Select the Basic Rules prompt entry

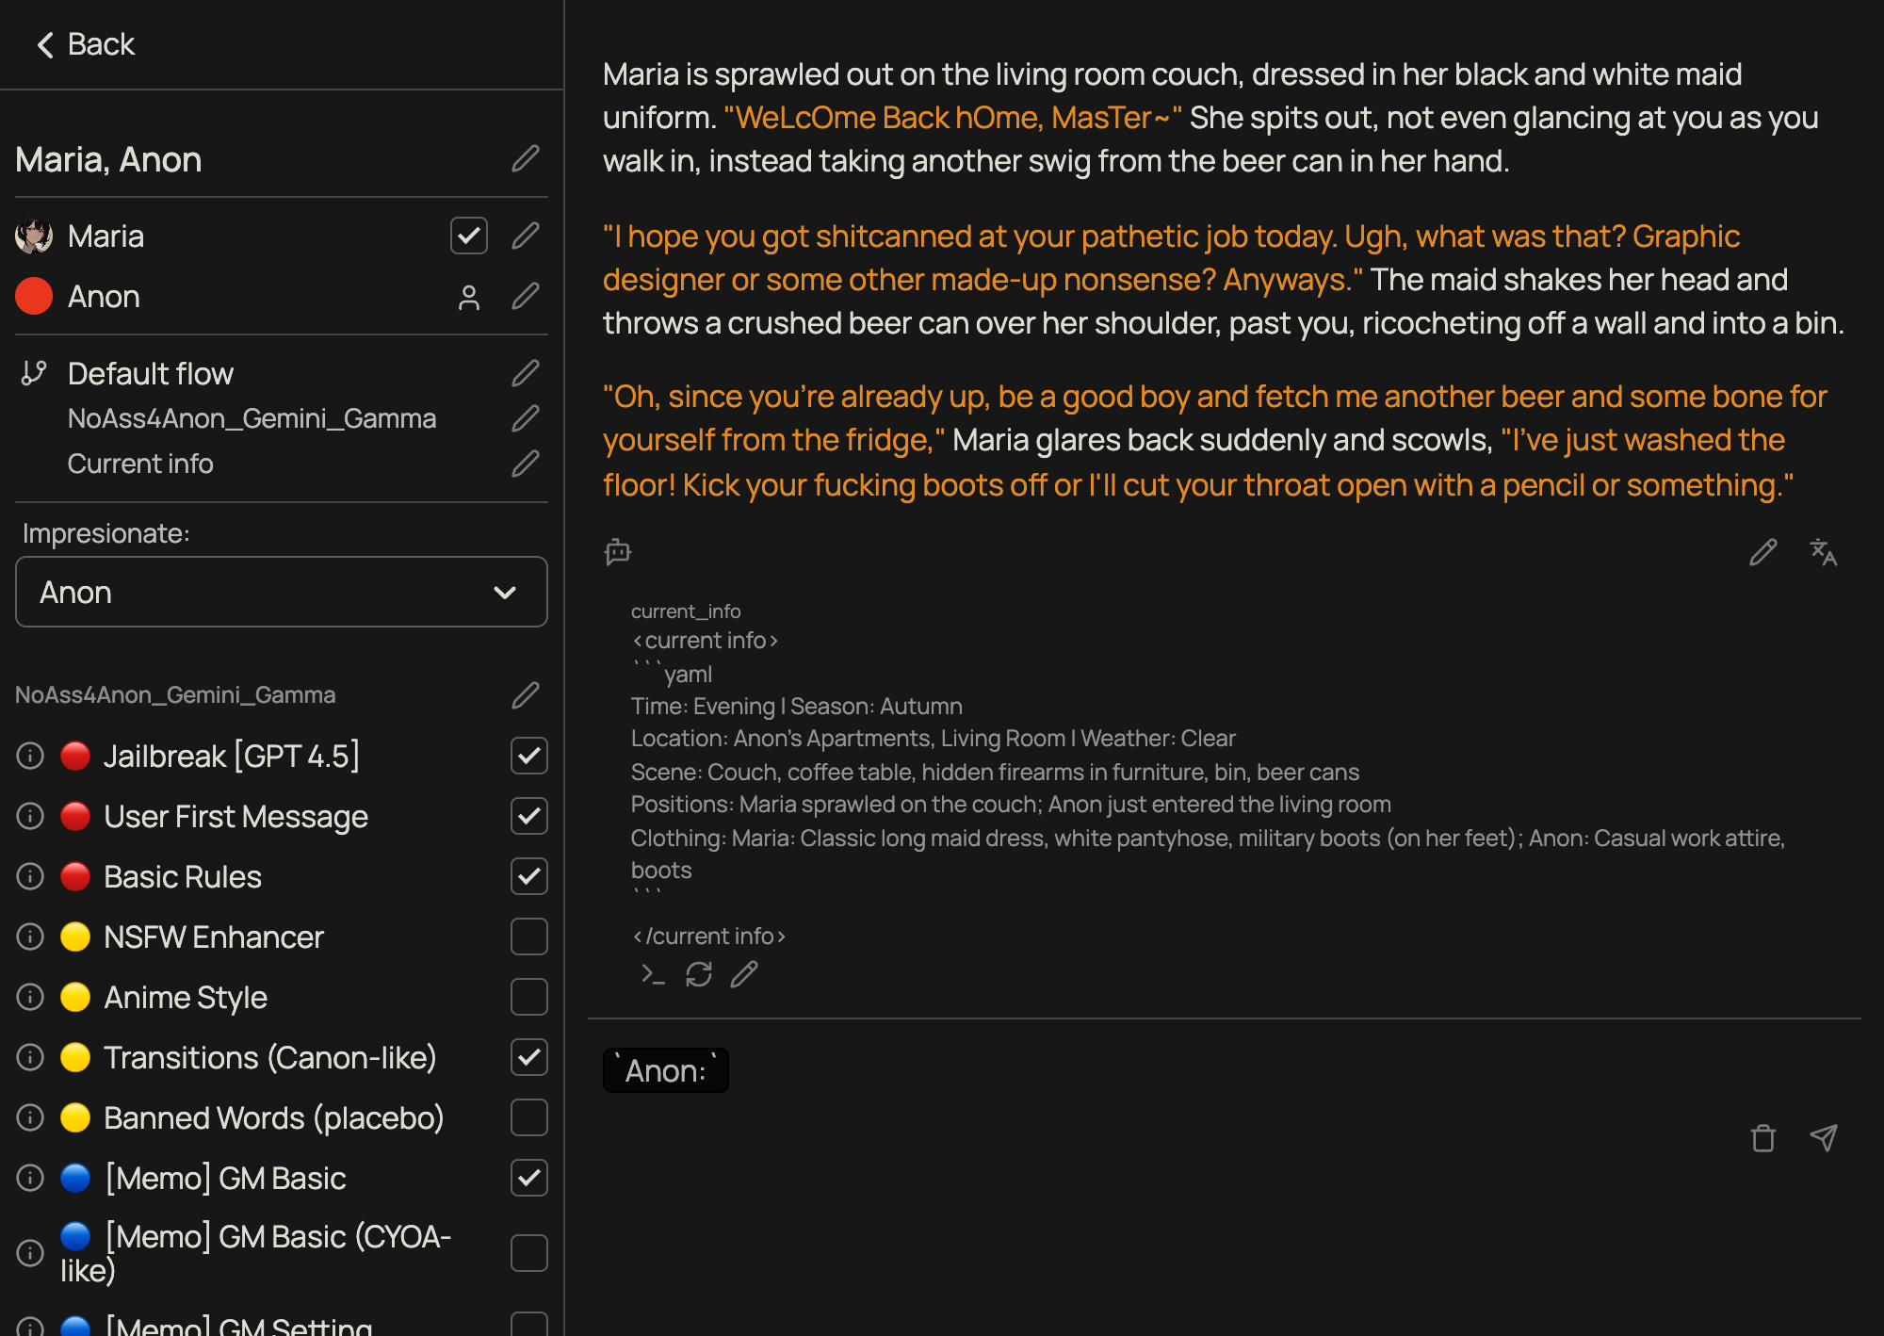point(183,876)
